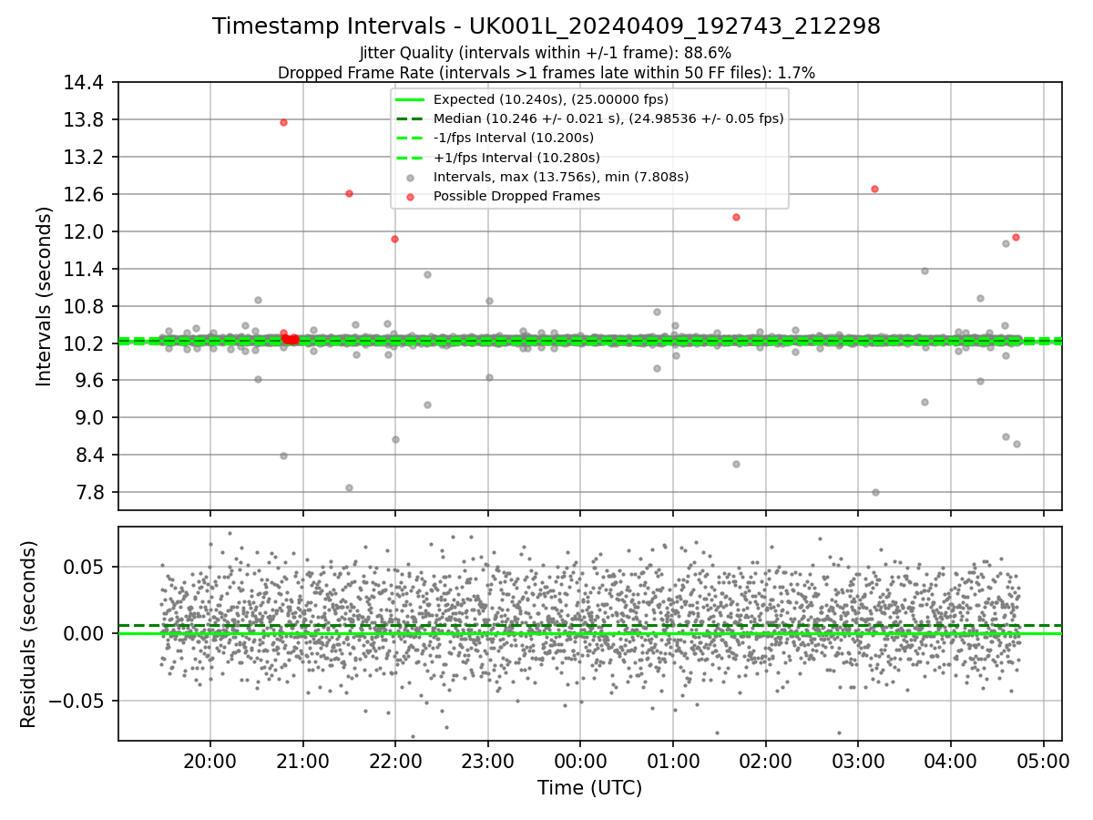Click legend entry '-1/fps Interval (10.200s)'

pos(514,138)
